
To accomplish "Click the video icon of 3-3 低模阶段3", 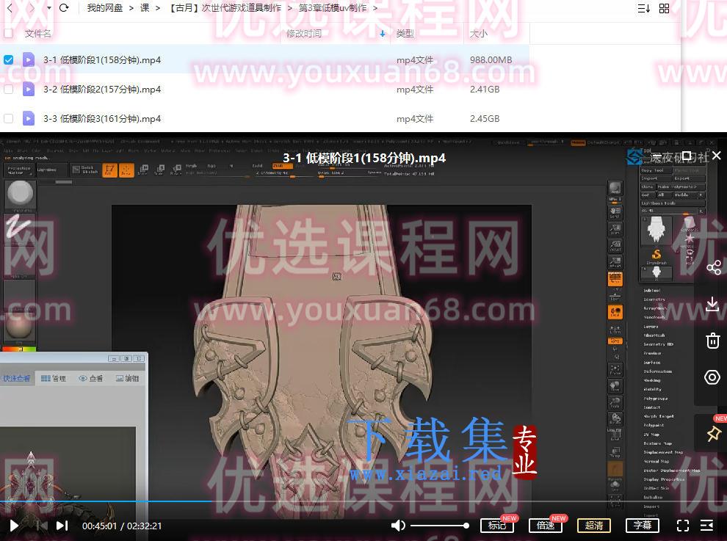I will [29, 118].
